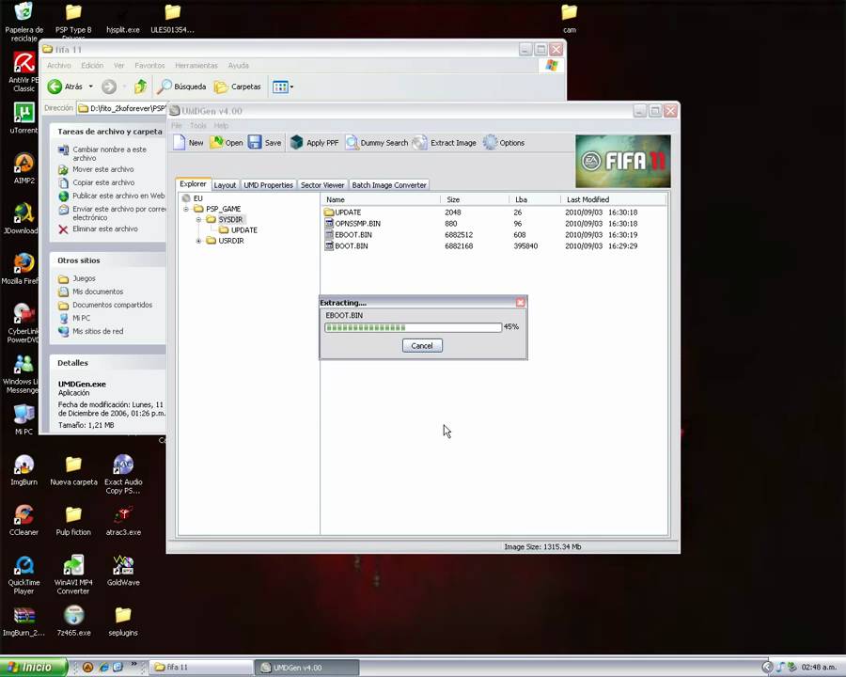Collapse the SYSDIR tree node
The width and height of the screenshot is (846, 677).
tap(198, 220)
